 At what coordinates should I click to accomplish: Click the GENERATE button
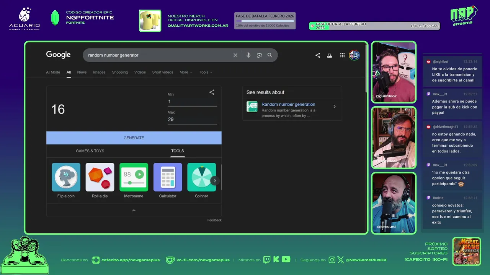134,138
